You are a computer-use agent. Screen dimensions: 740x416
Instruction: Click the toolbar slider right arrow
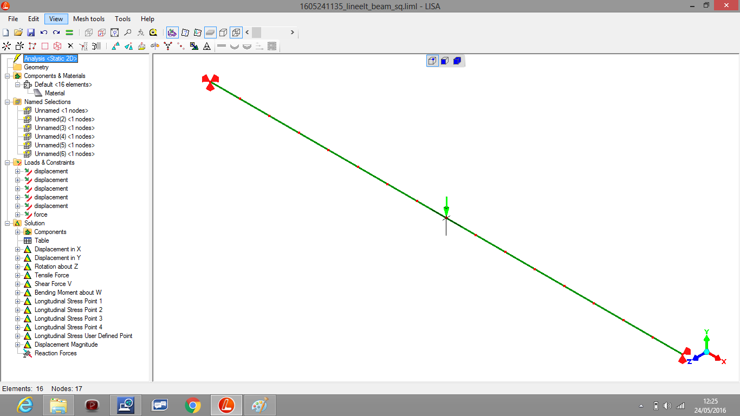click(292, 32)
